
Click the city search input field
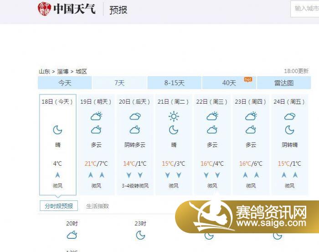(x=305, y=9)
